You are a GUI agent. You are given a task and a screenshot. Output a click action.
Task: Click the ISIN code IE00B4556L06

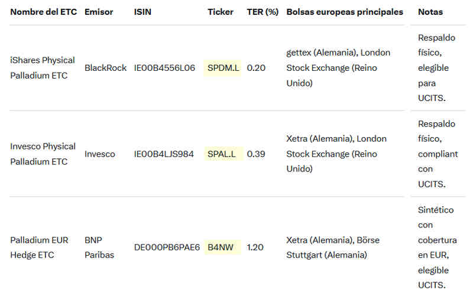point(164,68)
